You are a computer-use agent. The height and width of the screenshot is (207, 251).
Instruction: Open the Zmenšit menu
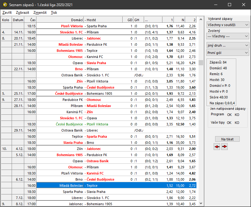40,13
